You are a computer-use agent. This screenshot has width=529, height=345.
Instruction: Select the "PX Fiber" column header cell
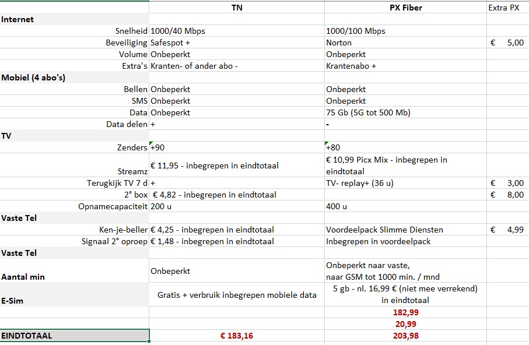click(x=405, y=8)
